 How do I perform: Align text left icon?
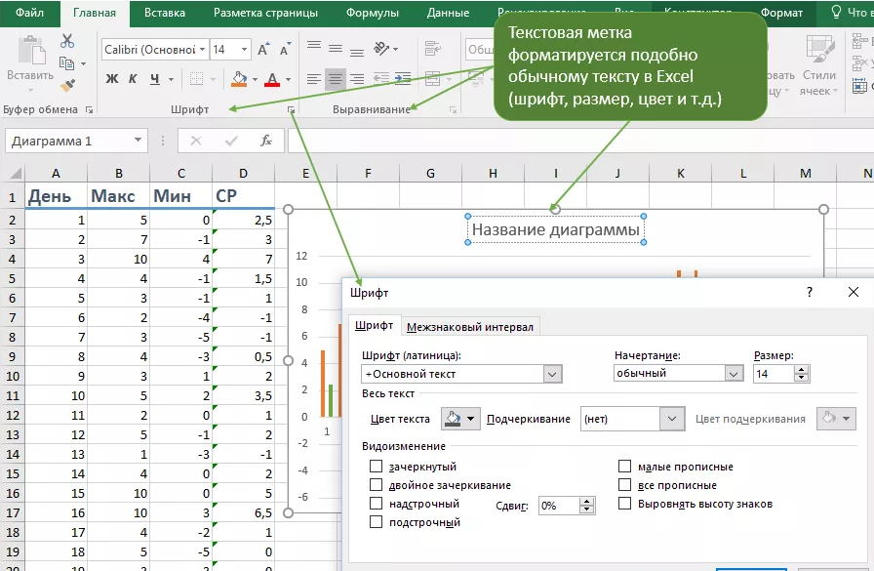pos(314,79)
